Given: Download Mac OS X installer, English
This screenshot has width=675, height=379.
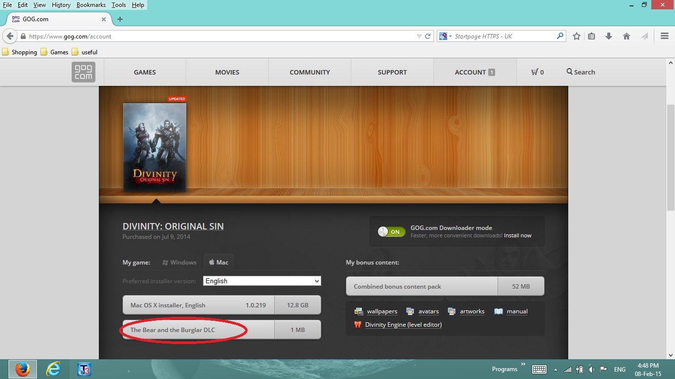Looking at the screenshot, I should 222,305.
